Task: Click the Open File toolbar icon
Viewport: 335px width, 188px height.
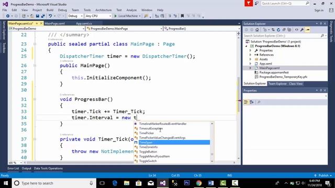Action: tap(32, 16)
